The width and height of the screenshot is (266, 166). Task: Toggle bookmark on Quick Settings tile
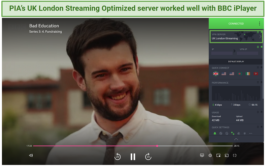pos(261,127)
